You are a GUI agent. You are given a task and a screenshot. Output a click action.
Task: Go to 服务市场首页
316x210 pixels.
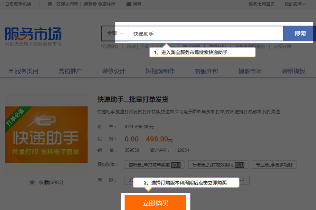point(261,4)
